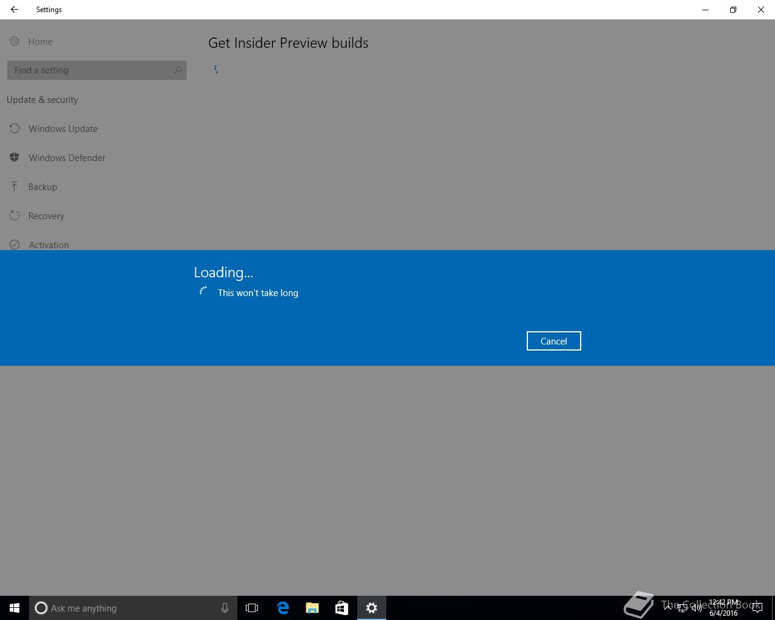Viewport: 775px width, 620px height.
Task: Launch Microsoft Edge from taskbar
Action: (x=282, y=608)
